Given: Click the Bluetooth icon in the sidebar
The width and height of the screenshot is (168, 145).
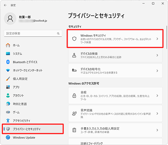Looking at the screenshot, I should point(8,62).
